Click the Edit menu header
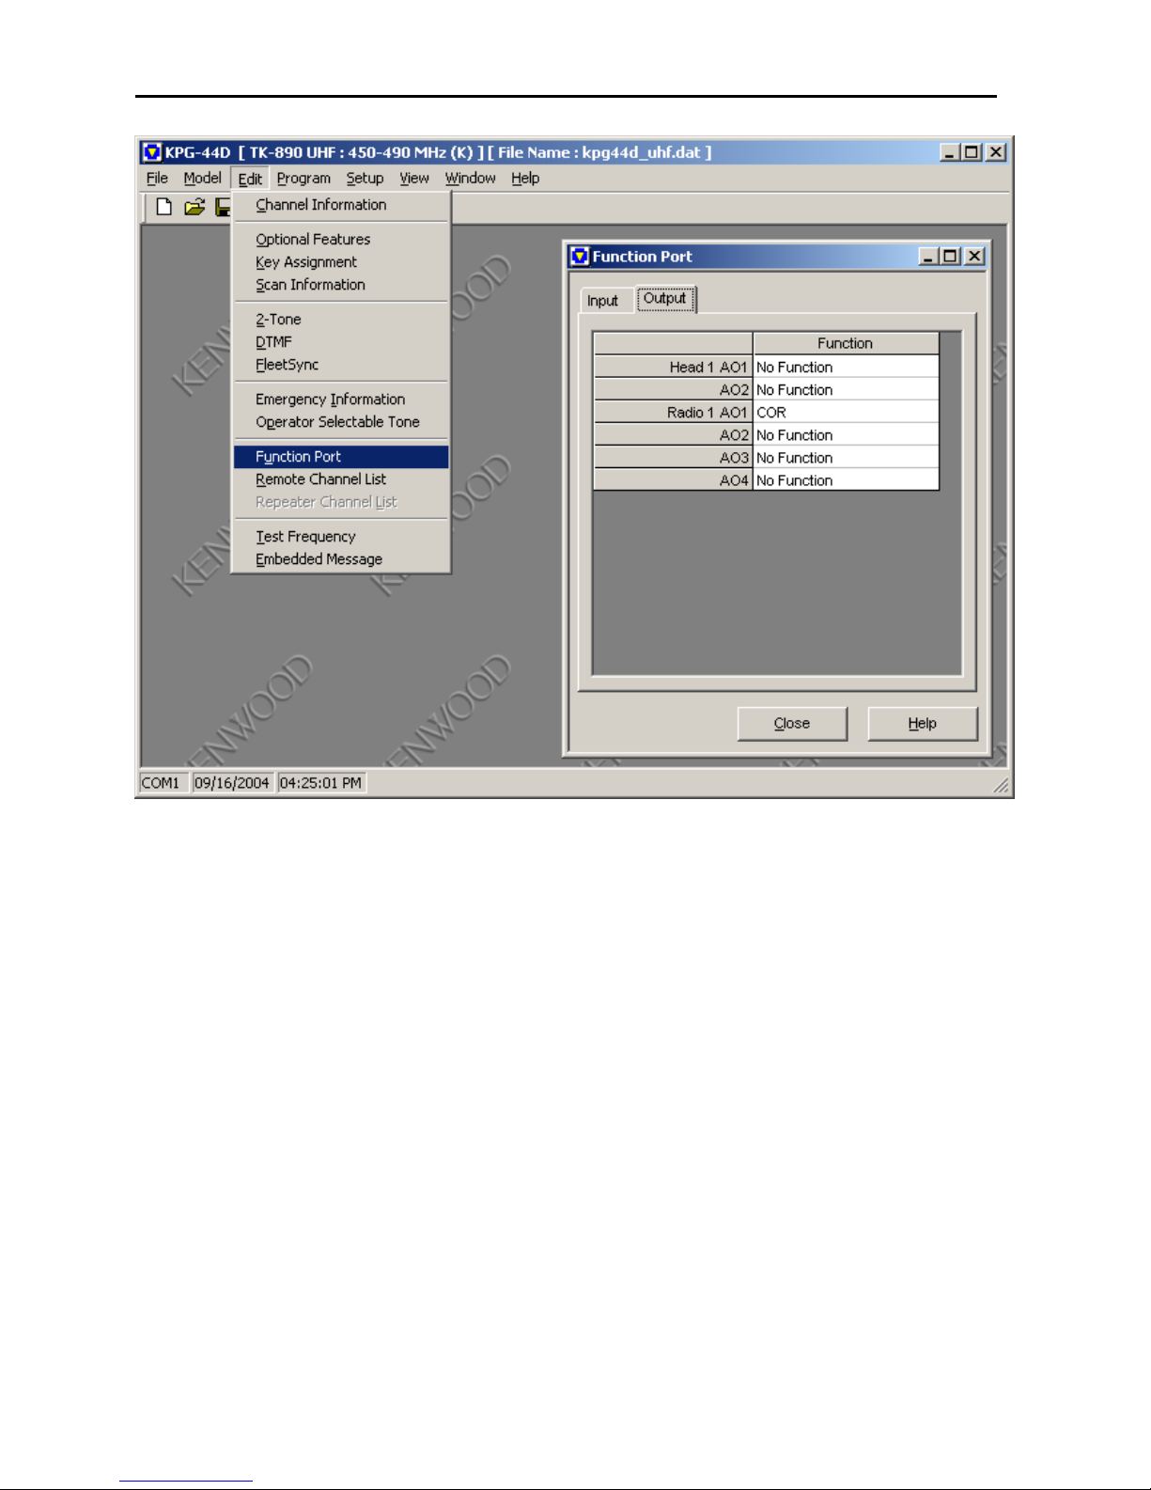 [250, 178]
